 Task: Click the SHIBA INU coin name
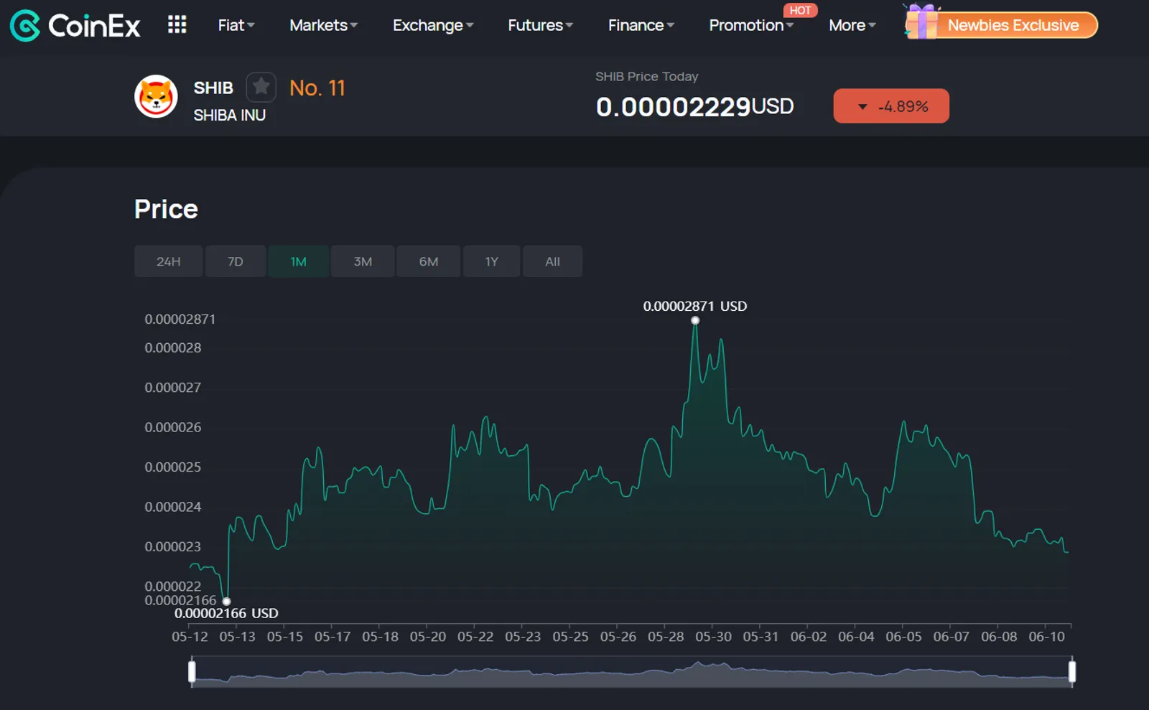(230, 115)
